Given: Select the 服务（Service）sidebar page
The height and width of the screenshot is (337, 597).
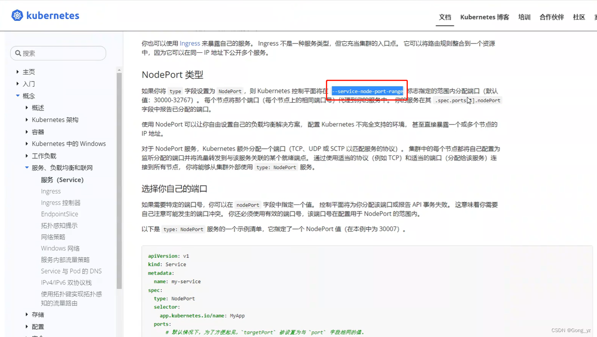Looking at the screenshot, I should (x=62, y=180).
